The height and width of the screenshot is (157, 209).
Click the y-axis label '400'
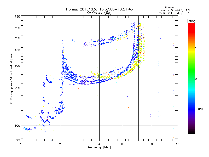18,50
